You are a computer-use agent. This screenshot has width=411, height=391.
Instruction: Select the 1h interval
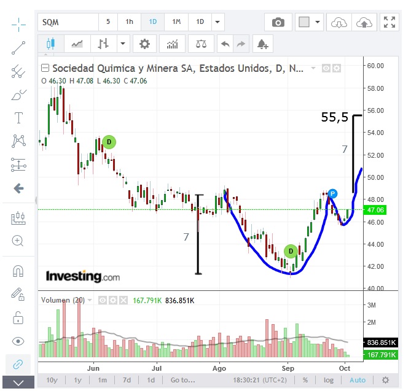click(129, 22)
